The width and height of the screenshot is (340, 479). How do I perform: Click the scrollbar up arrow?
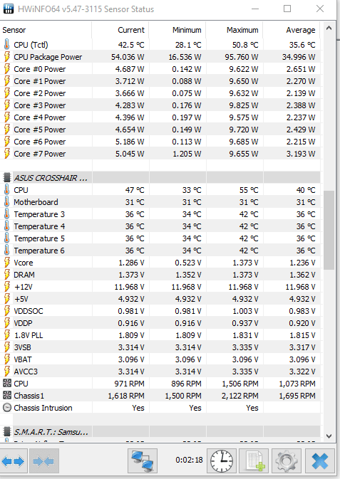click(329, 28)
